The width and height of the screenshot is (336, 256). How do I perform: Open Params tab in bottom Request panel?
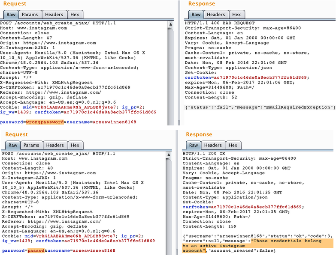(31, 145)
